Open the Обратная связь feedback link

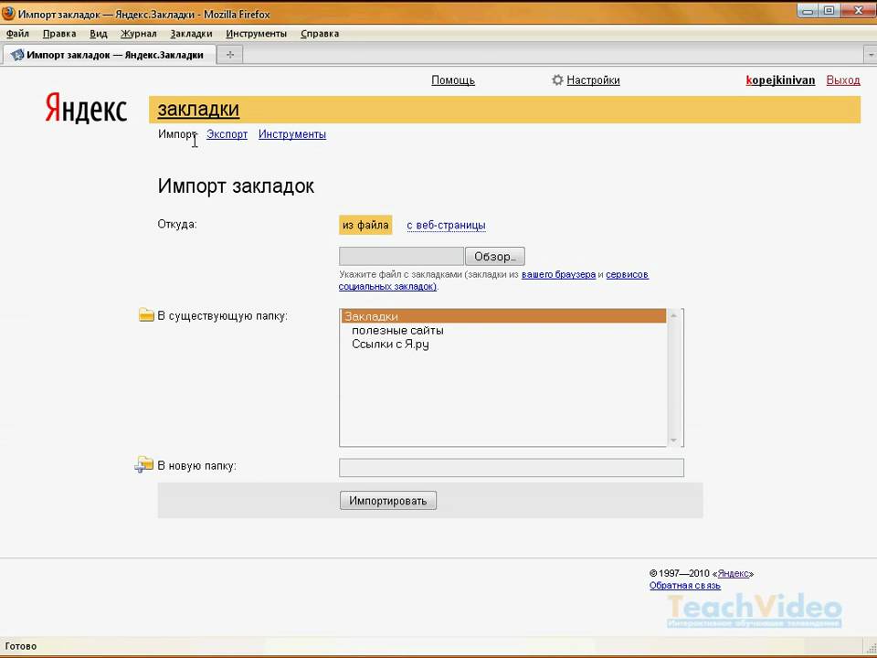(684, 586)
